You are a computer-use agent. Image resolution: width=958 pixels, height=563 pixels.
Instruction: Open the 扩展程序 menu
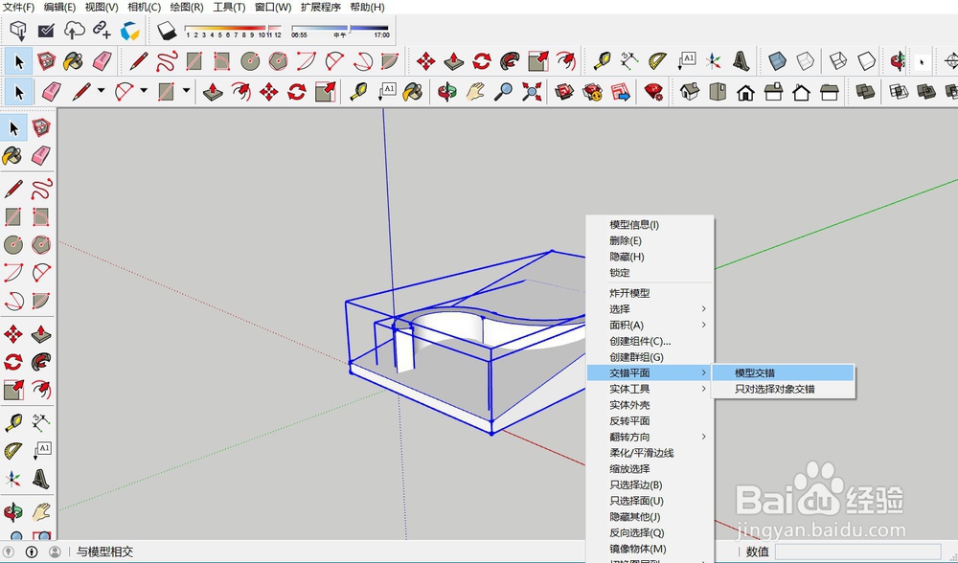(x=320, y=8)
